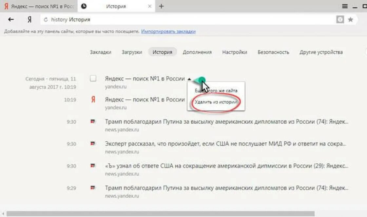Open the Безопасность section
This screenshot has width=367, height=217.
pos(273,52)
